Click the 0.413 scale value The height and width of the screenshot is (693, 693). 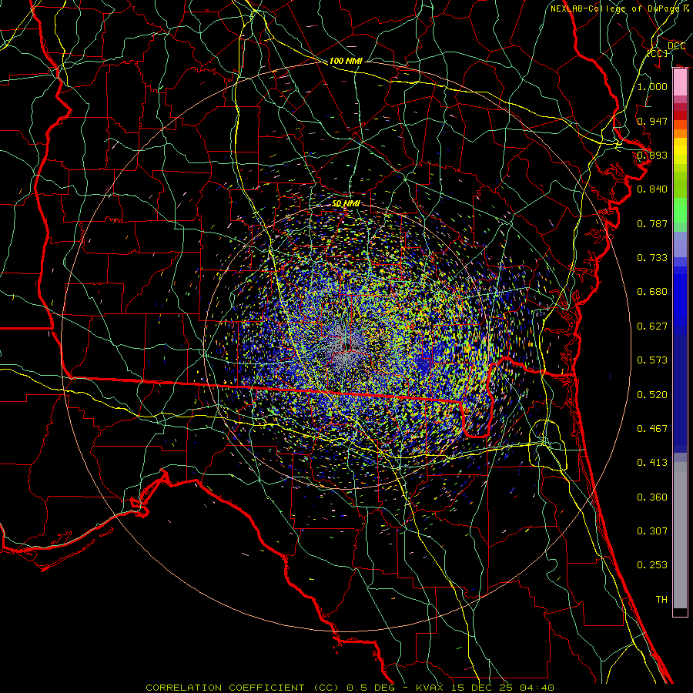click(652, 463)
